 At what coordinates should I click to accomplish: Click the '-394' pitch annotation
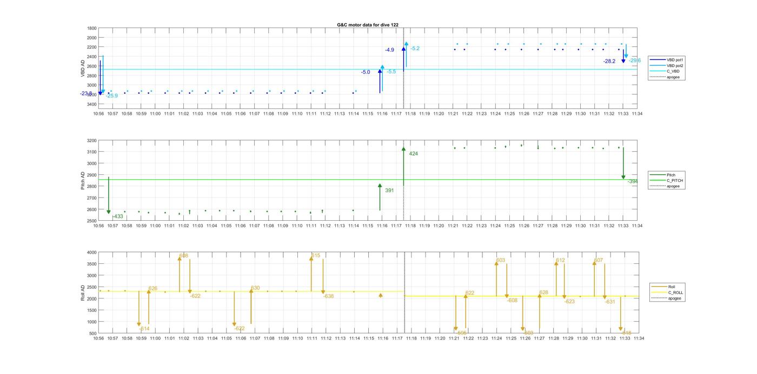(x=633, y=182)
